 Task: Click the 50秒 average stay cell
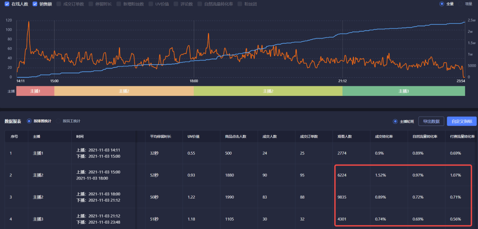click(x=154, y=197)
